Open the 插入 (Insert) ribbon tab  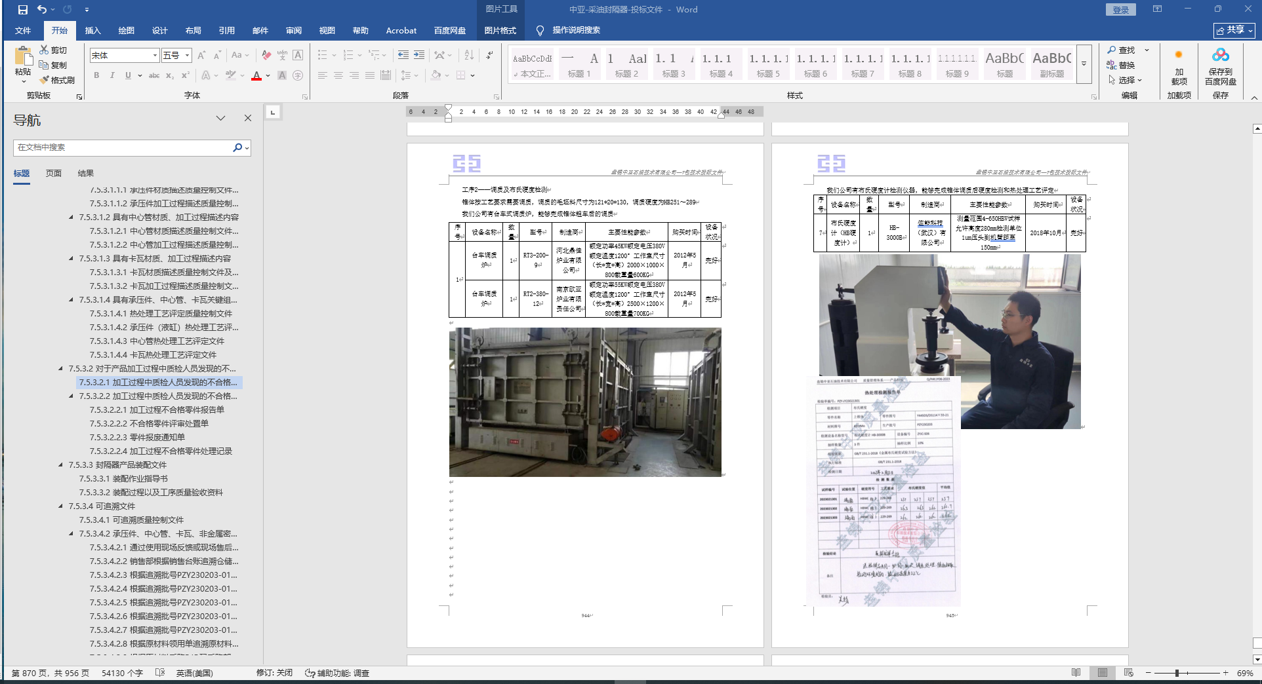tap(92, 30)
